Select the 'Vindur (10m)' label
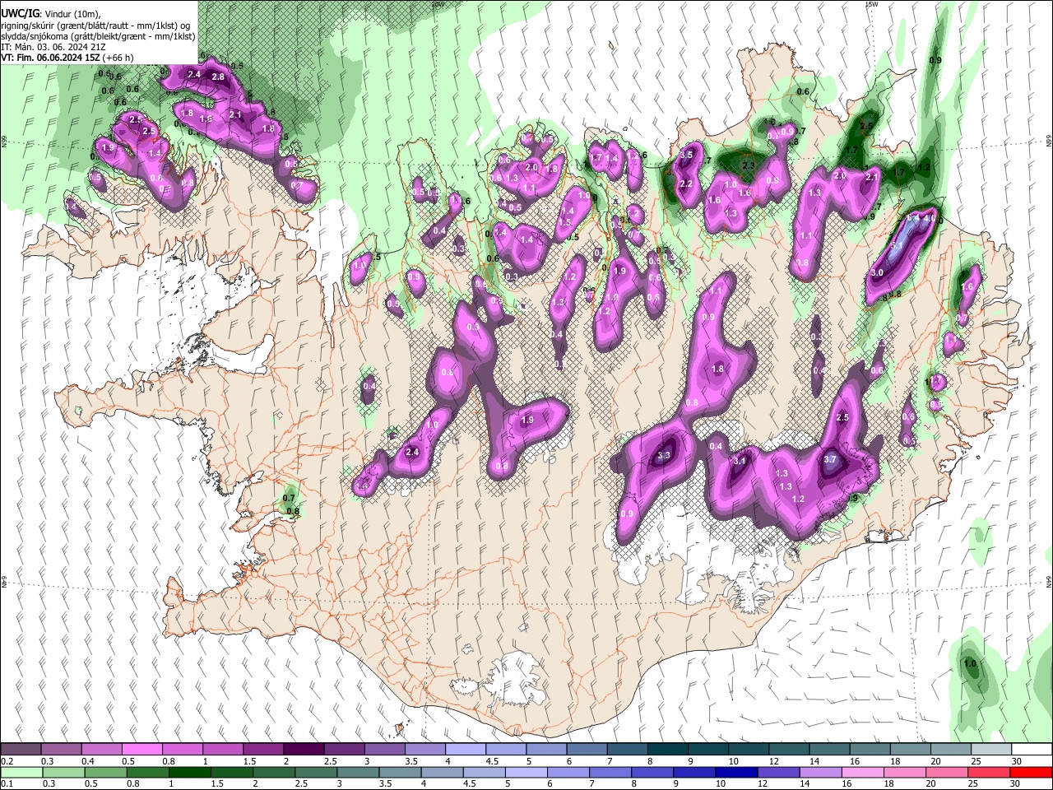 click(72, 14)
